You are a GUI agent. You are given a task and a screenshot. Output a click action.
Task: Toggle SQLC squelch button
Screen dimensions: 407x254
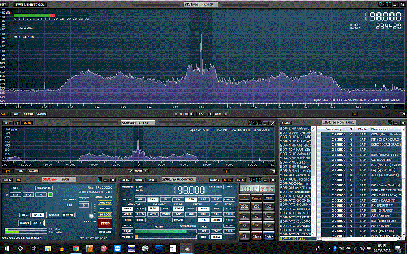[x=127, y=231]
